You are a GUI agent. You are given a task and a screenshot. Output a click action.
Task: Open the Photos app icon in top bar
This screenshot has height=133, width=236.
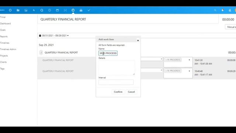26,10
